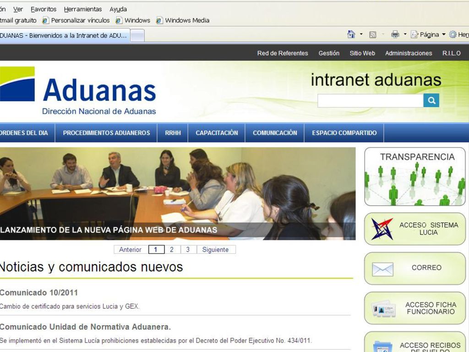Open the Favoritos menu

(x=44, y=9)
